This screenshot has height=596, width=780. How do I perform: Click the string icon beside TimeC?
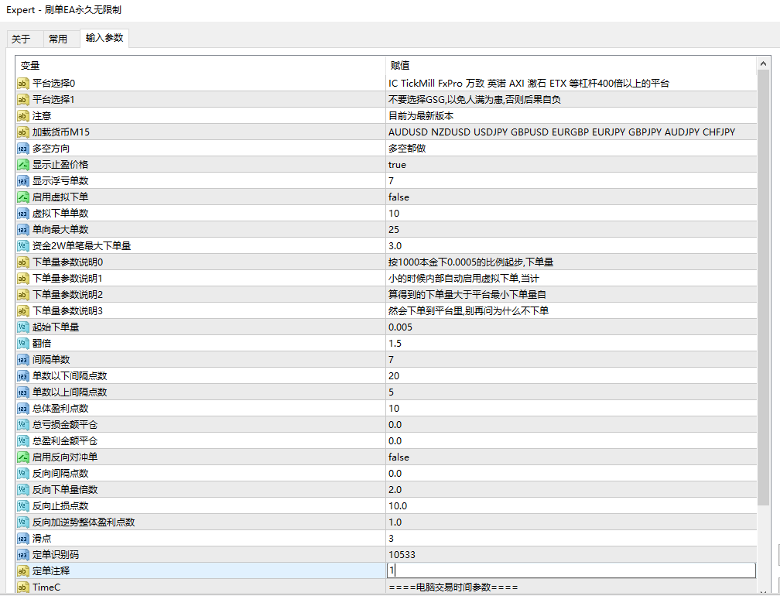tap(23, 587)
